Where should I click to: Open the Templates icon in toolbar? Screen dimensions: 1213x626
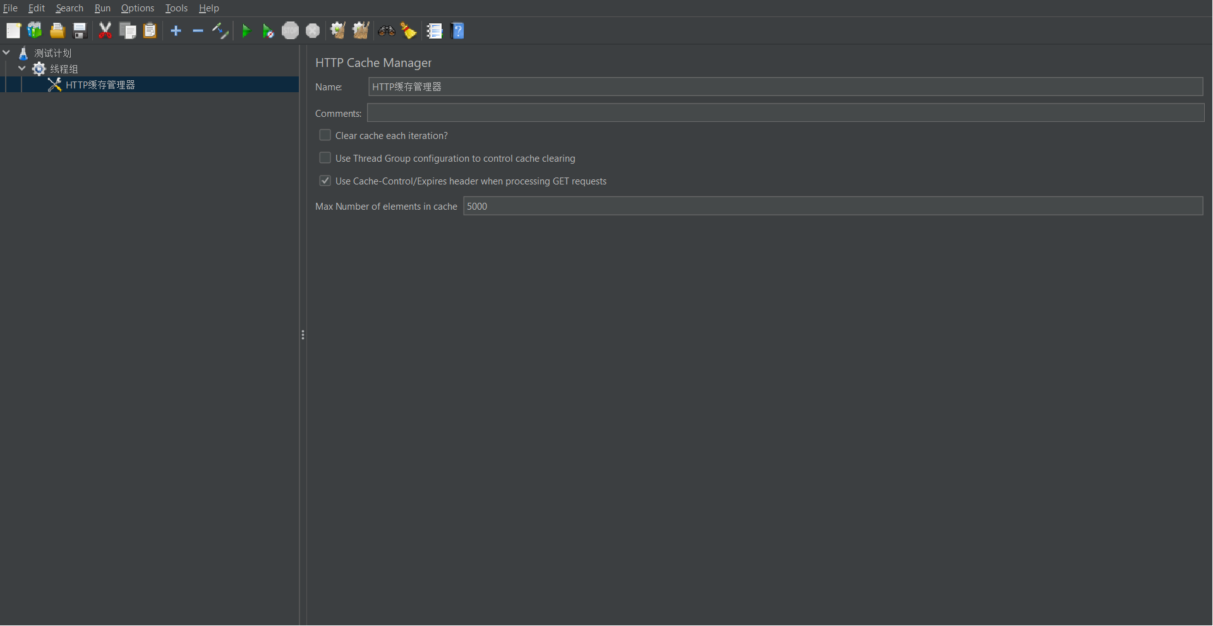click(35, 30)
